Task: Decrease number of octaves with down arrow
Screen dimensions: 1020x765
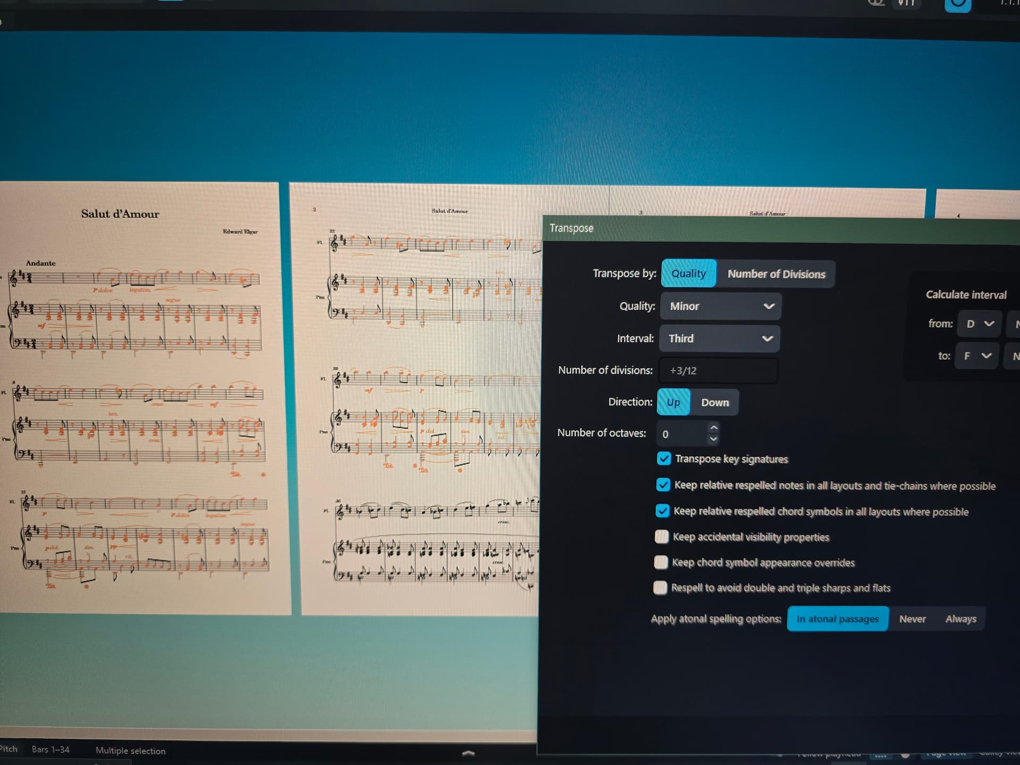Action: click(713, 439)
